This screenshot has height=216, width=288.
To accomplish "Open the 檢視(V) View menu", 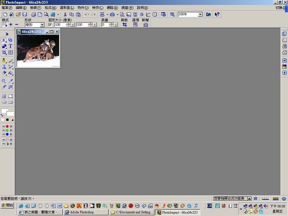I will (x=36, y=8).
